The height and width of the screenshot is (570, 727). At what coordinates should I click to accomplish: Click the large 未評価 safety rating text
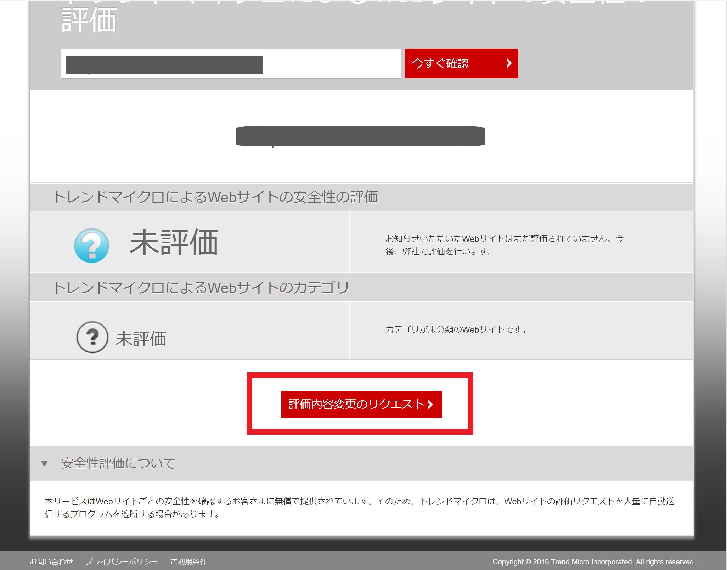pyautogui.click(x=174, y=242)
